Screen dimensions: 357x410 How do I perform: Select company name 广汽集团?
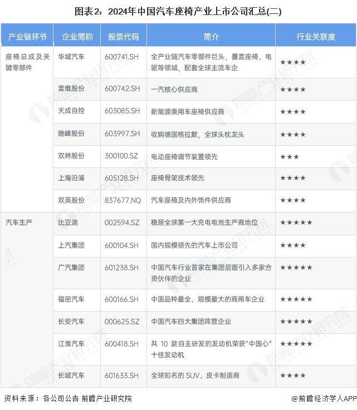(71, 268)
